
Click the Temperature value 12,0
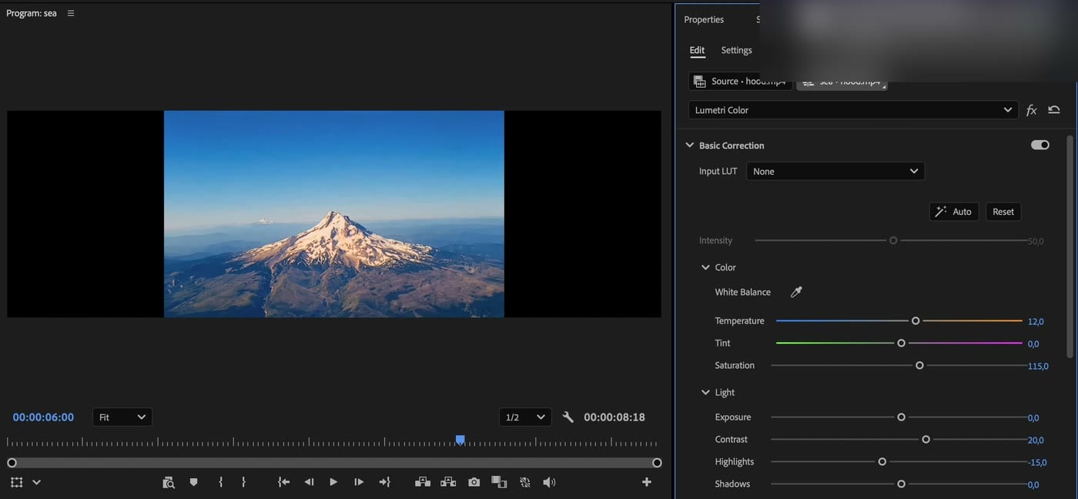click(x=1036, y=322)
